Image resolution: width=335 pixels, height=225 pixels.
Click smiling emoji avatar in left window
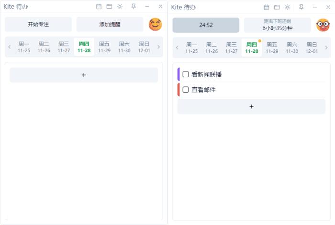[156, 24]
